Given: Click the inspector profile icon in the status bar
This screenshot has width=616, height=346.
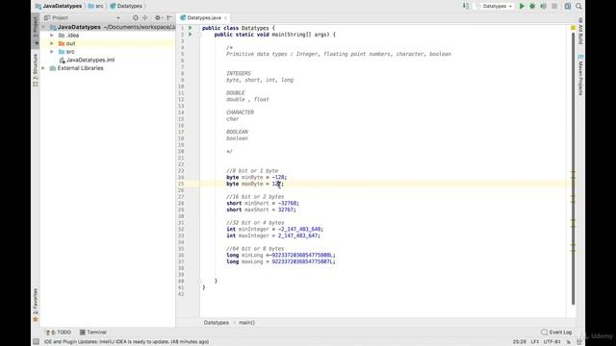Looking at the screenshot, I should click(x=579, y=342).
